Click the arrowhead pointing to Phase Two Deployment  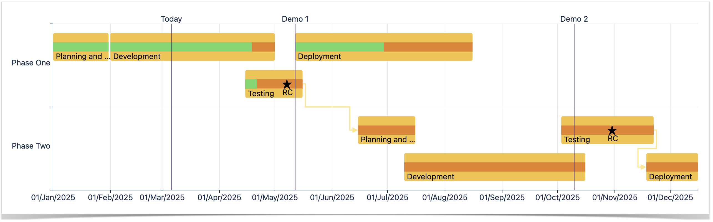click(x=643, y=167)
